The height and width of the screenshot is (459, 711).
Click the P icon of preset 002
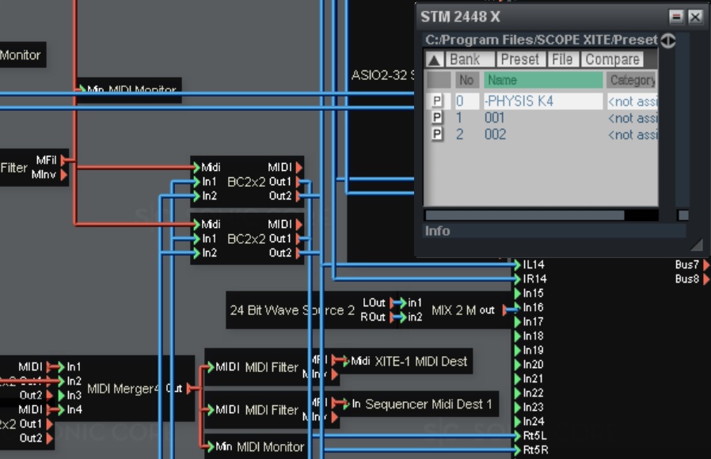(x=437, y=134)
